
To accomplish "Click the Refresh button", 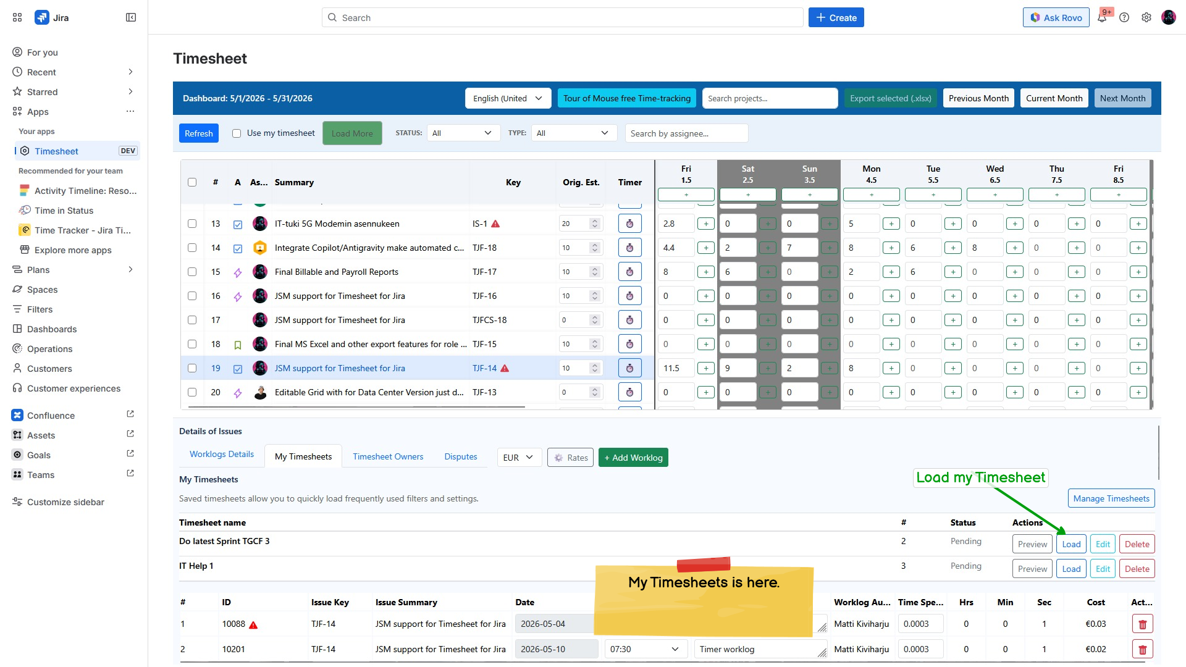I will [x=199, y=133].
